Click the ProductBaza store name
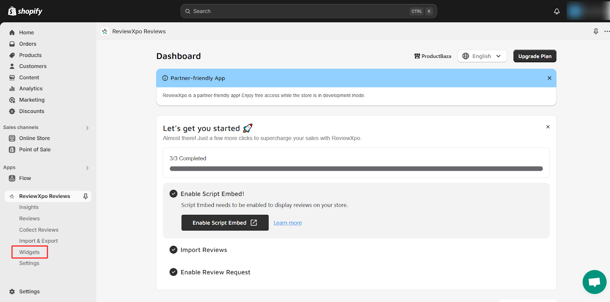The image size is (610, 302). [x=437, y=56]
